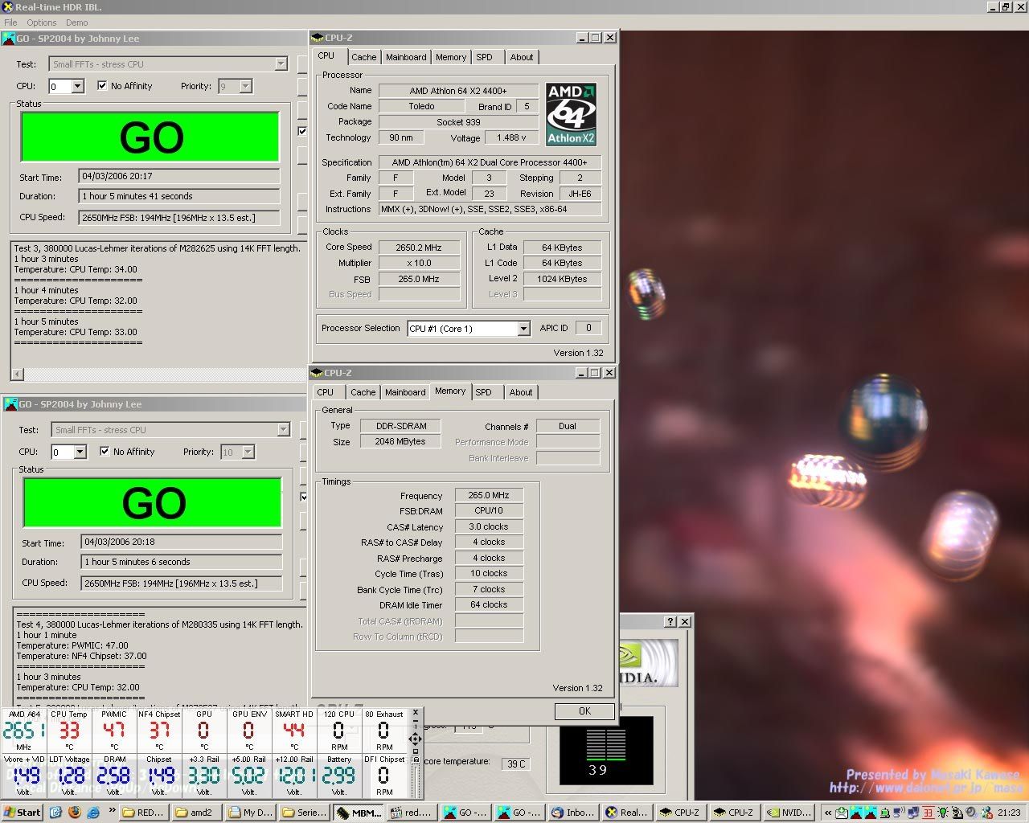Open the Processor Selection dropdown in CPU-Z
Image resolution: width=1029 pixels, height=823 pixels.
click(523, 328)
